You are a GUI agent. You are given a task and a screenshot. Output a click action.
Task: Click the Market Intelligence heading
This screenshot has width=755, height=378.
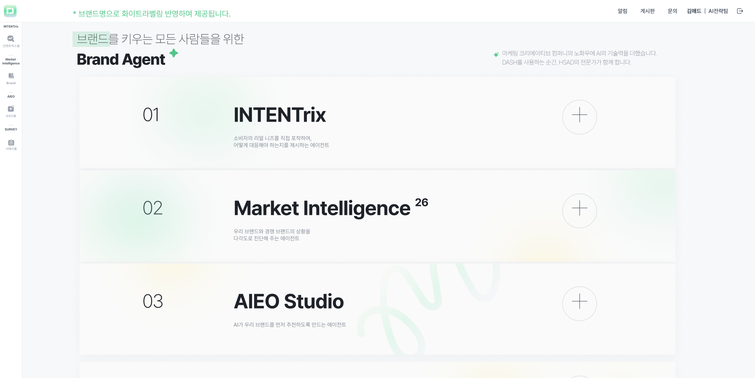pyautogui.click(x=322, y=208)
